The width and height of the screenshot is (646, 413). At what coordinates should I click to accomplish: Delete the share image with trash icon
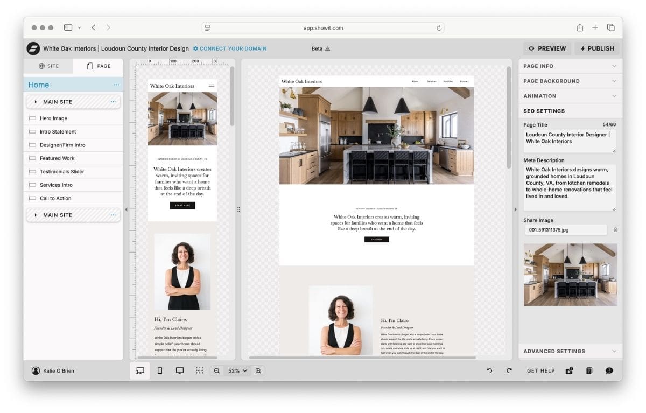616,230
